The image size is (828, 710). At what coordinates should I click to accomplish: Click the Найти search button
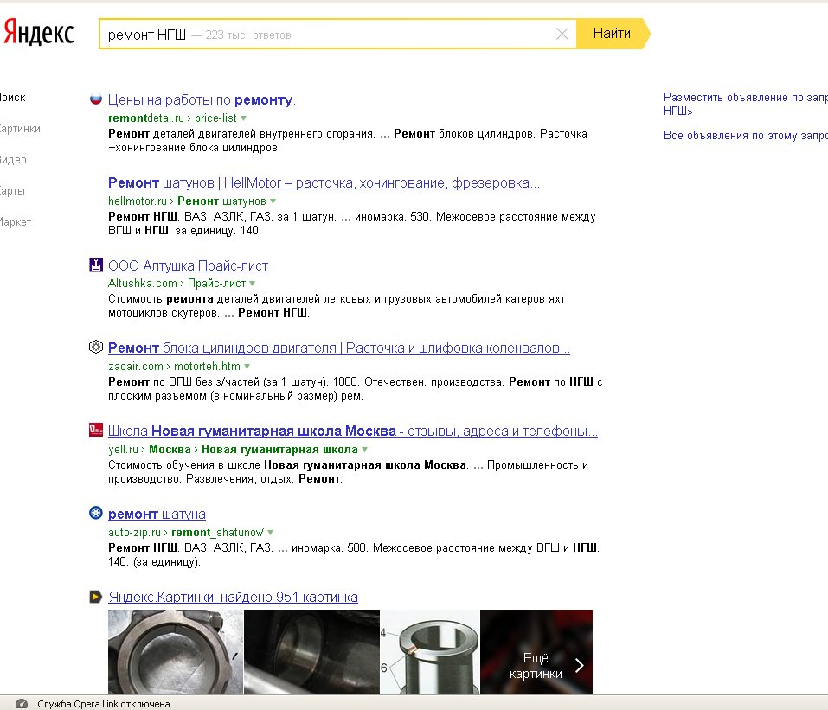click(612, 33)
